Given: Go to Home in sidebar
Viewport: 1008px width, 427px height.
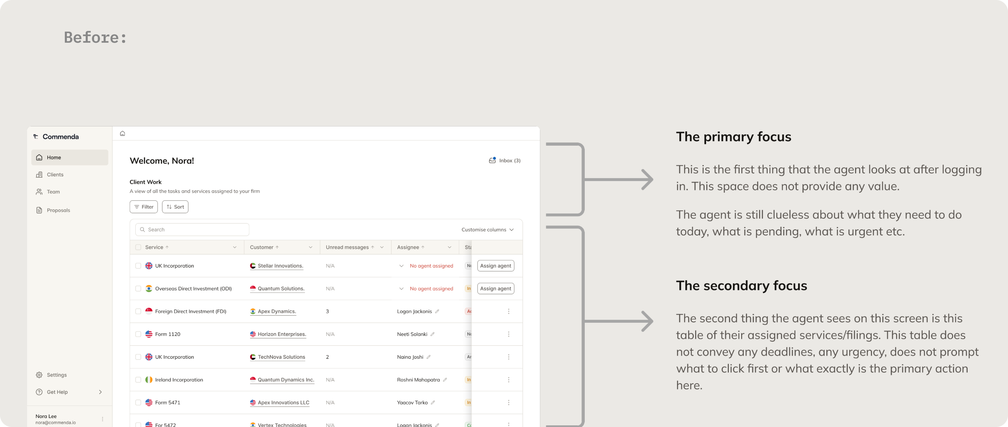Looking at the screenshot, I should click(70, 157).
